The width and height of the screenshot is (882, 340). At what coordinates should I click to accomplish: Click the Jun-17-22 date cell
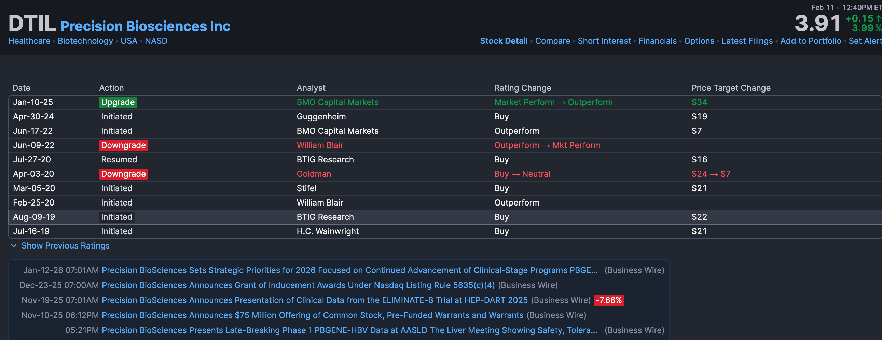tap(33, 131)
